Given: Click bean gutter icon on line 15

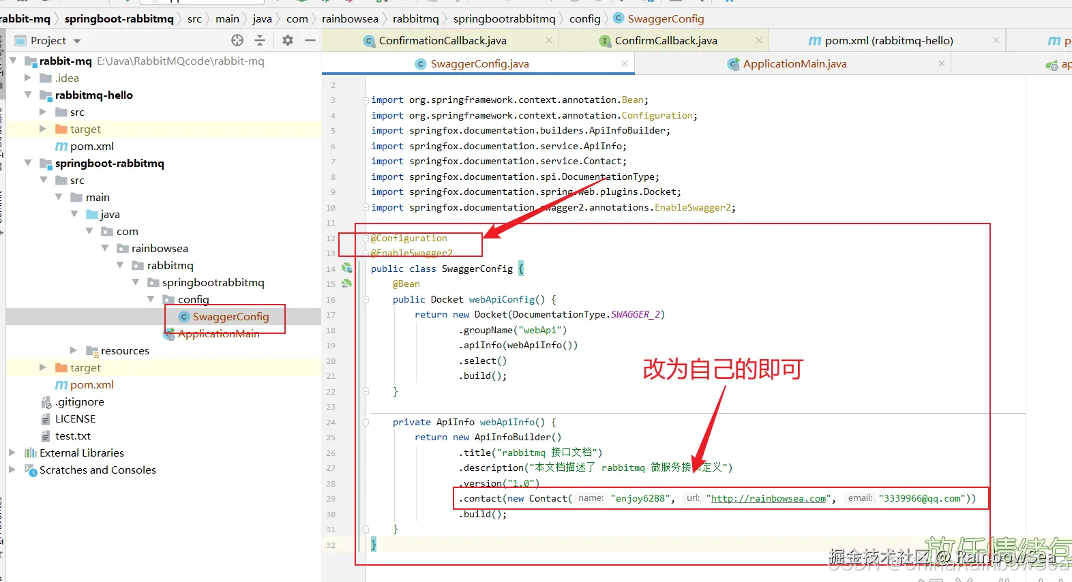Looking at the screenshot, I should click(346, 284).
